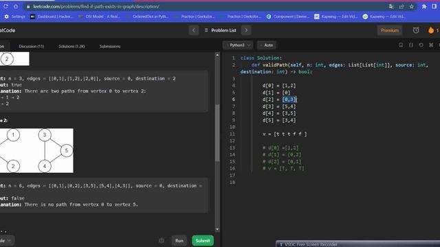Open the streak flame icon
The width and height of the screenshot is (440, 247).
coord(431,30)
